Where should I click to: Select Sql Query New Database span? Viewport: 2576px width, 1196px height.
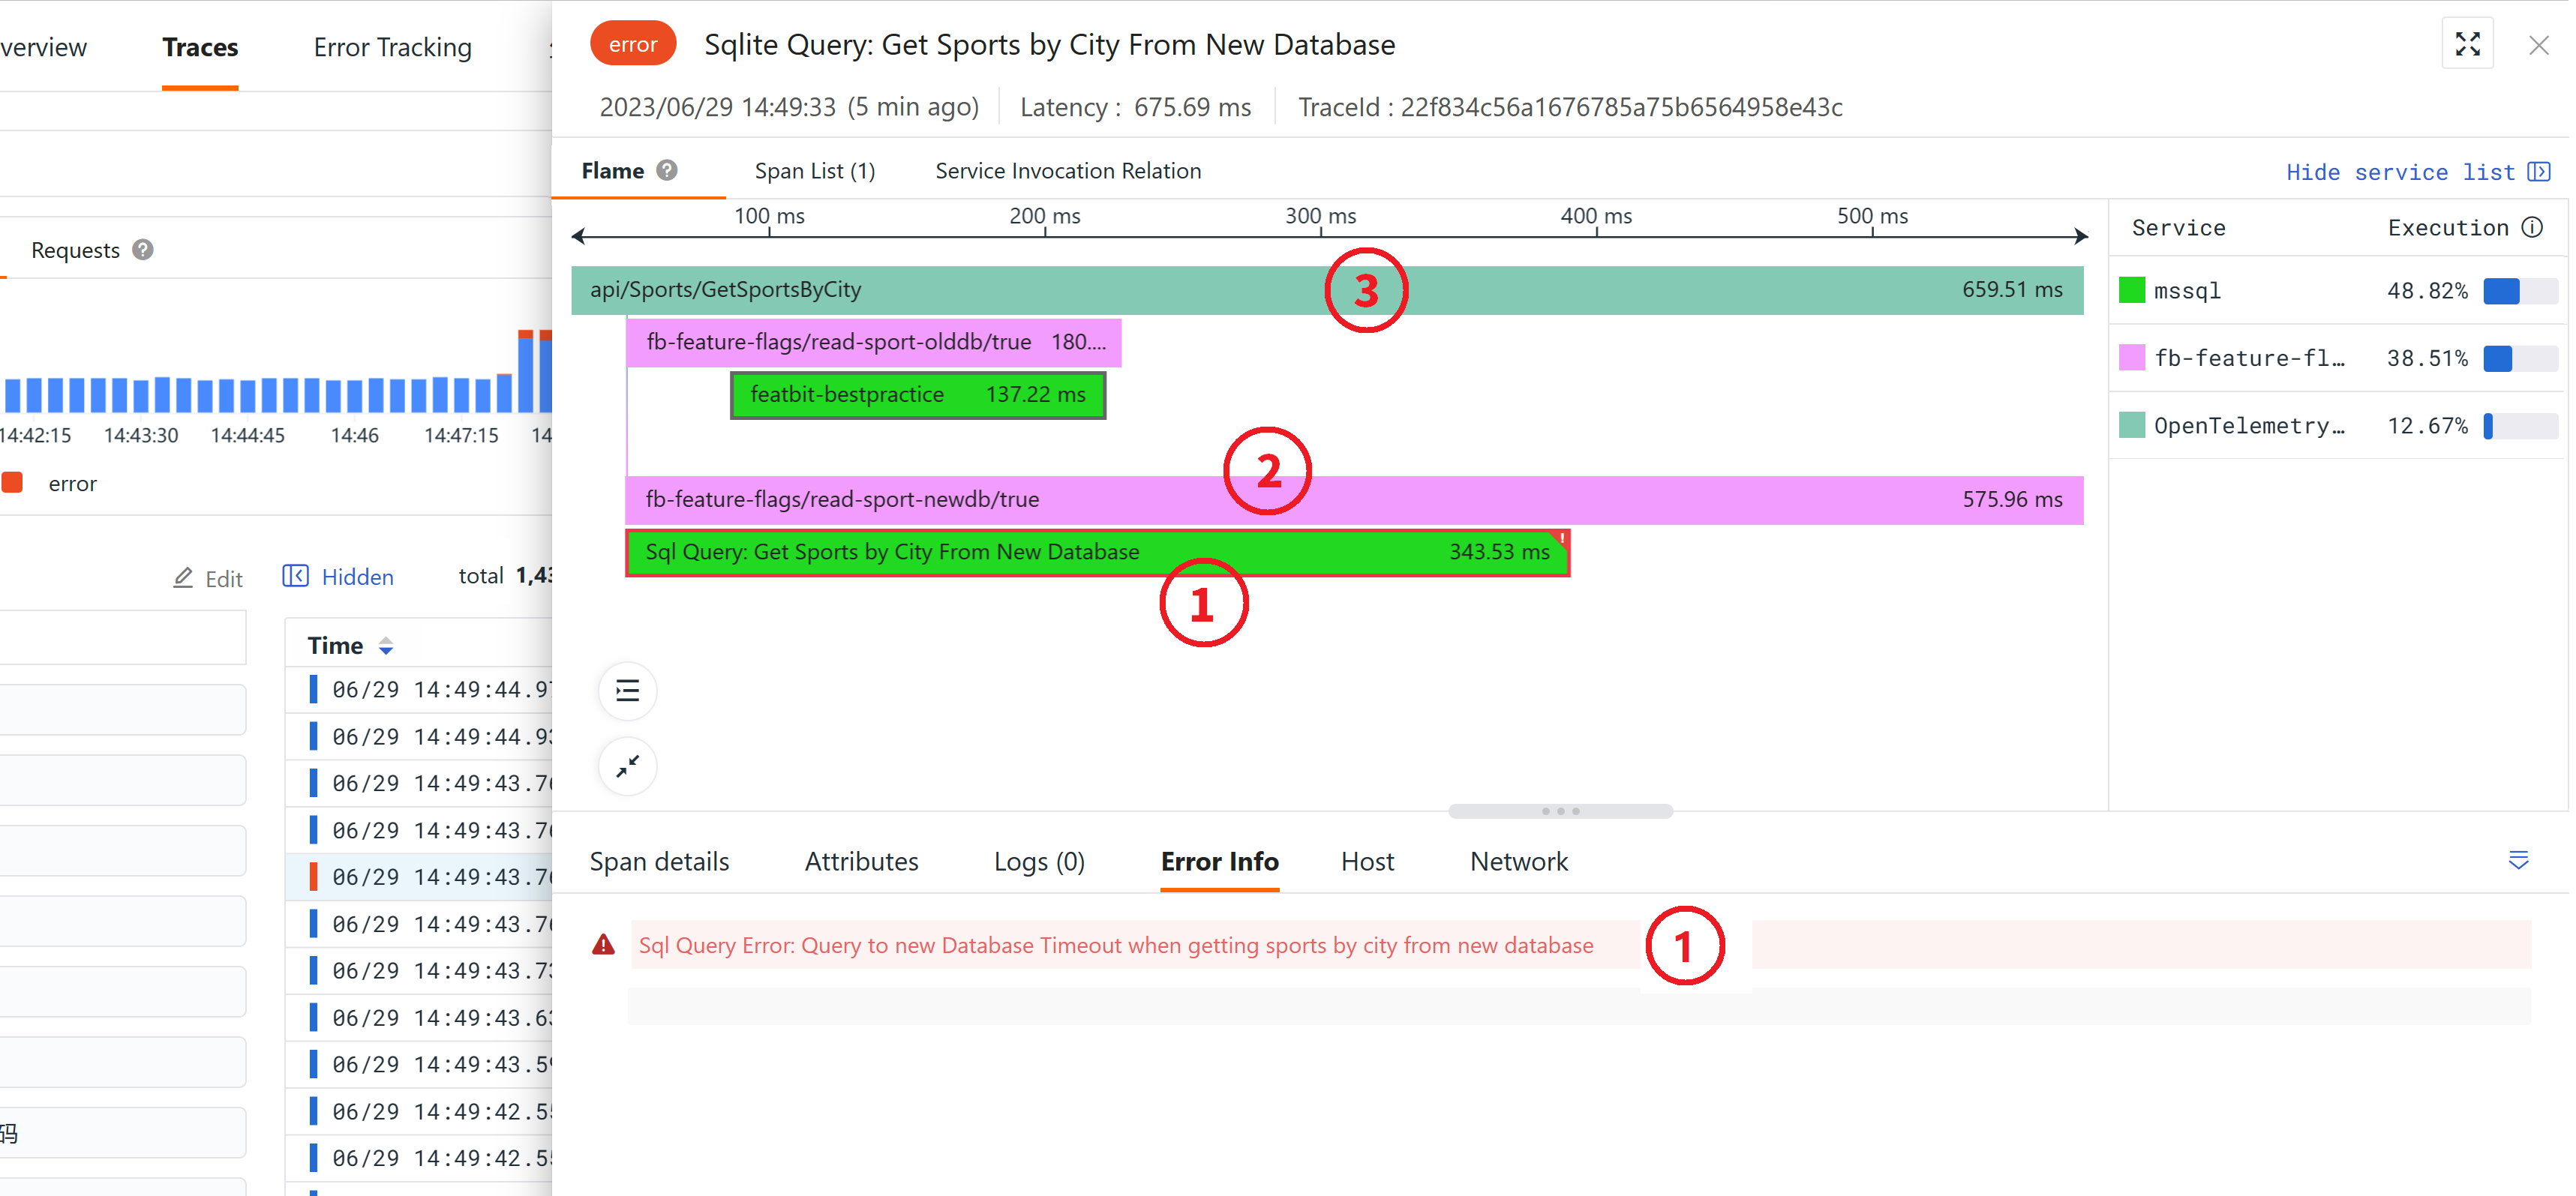point(1097,553)
